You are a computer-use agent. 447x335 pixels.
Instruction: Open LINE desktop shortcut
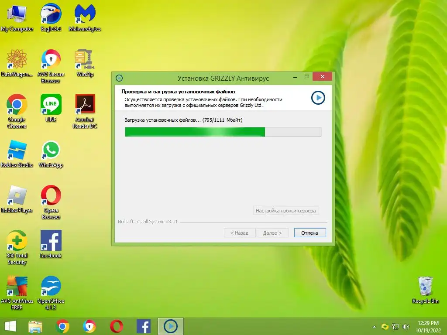coord(51,108)
